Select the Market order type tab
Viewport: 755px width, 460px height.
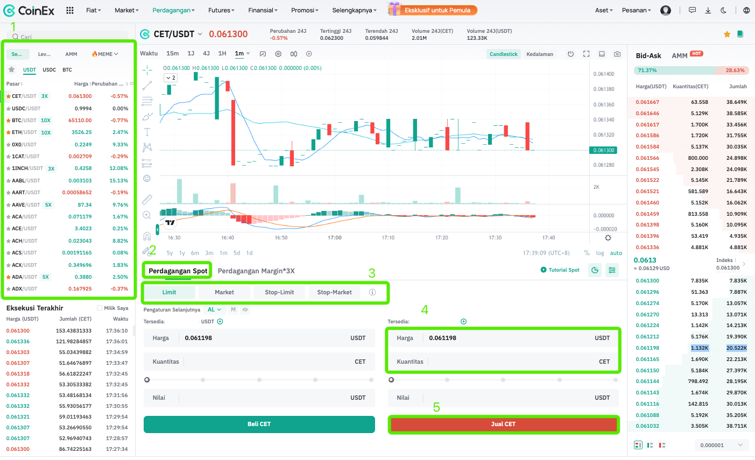click(x=224, y=292)
